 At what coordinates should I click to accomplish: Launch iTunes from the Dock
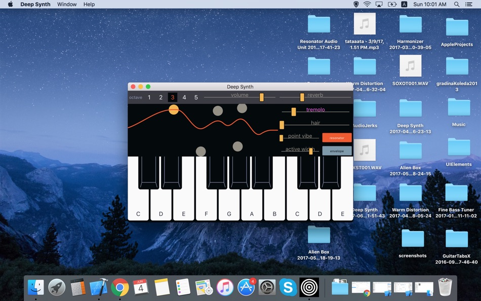225,287
